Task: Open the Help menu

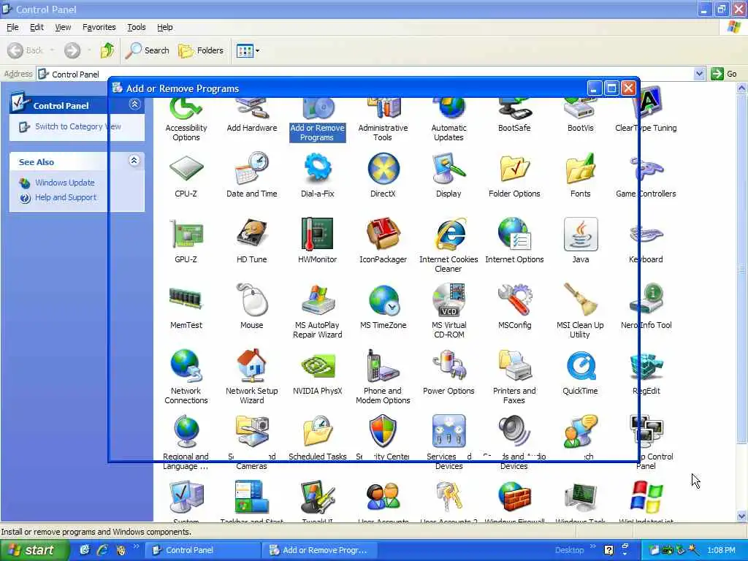Action: (x=164, y=27)
